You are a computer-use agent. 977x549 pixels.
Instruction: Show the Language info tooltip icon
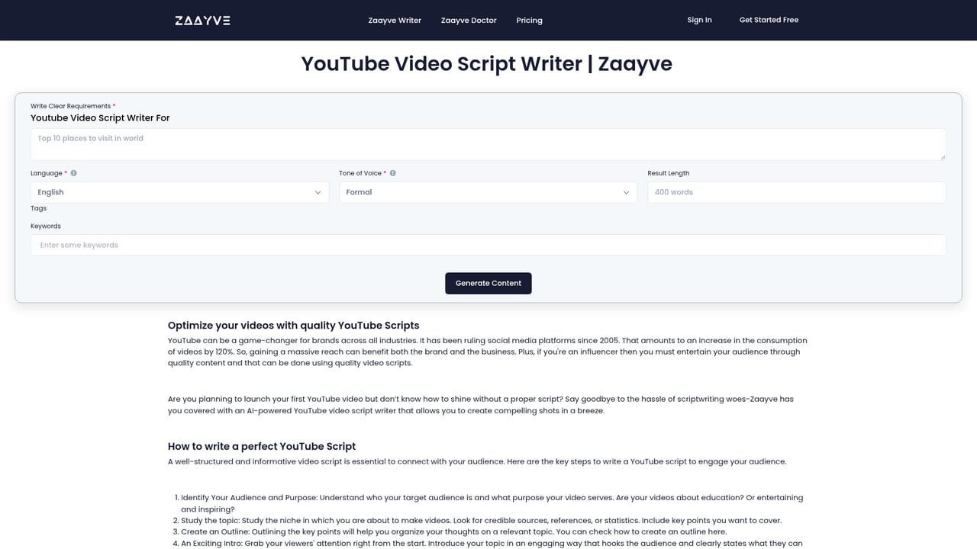coord(74,173)
